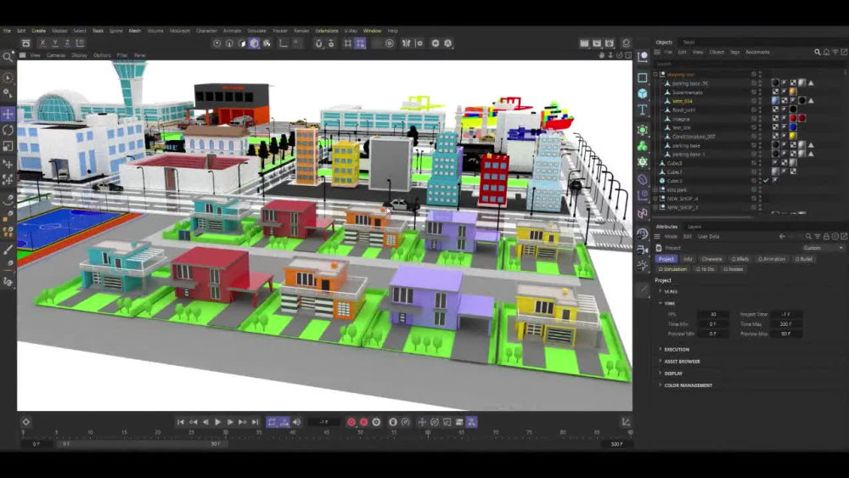
Task: Open the Info project tab
Action: 687,259
